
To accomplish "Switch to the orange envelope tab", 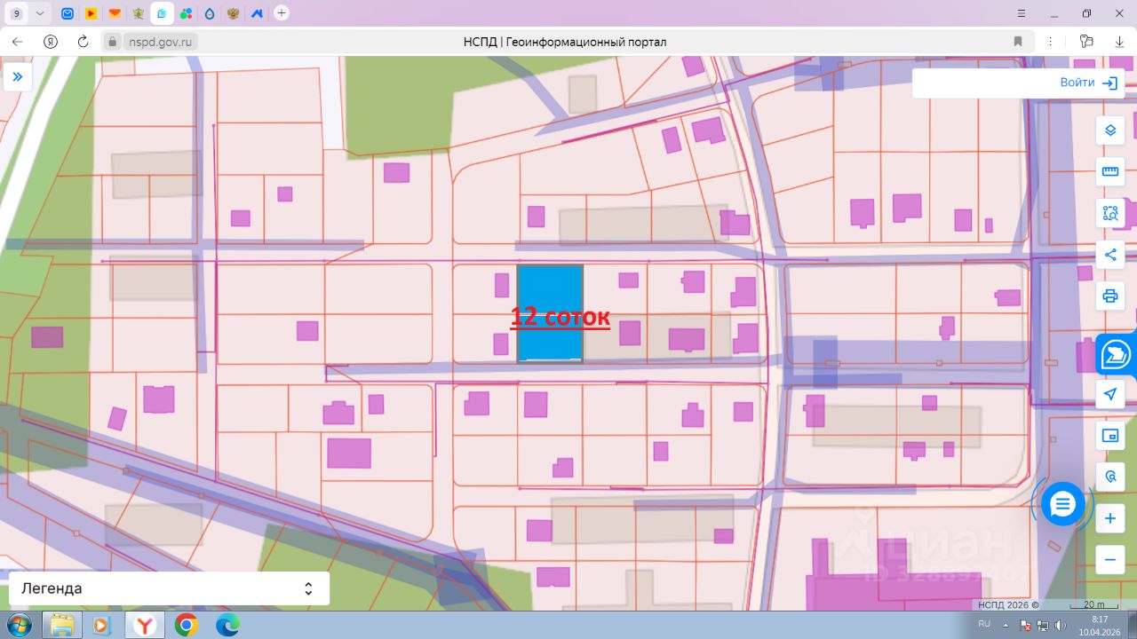I will pyautogui.click(x=115, y=13).
